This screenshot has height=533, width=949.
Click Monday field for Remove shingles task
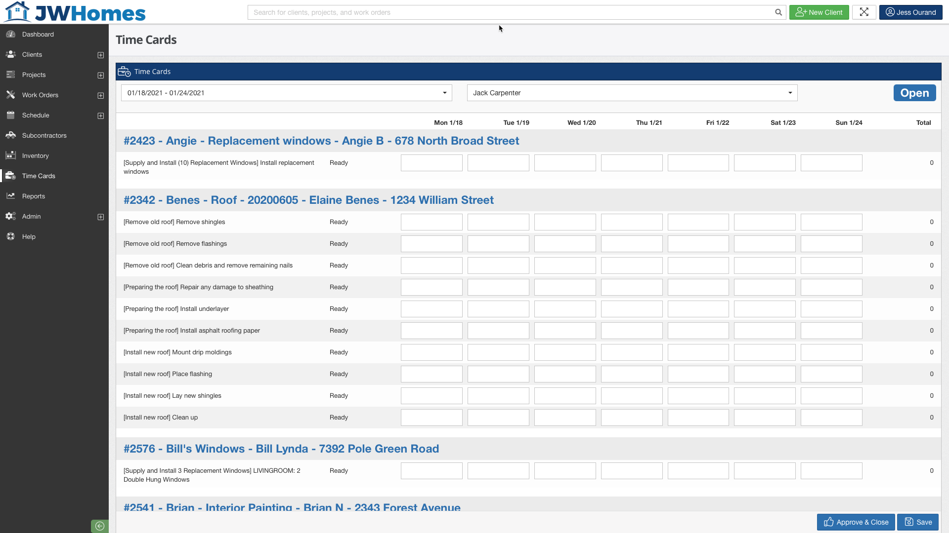tap(431, 222)
